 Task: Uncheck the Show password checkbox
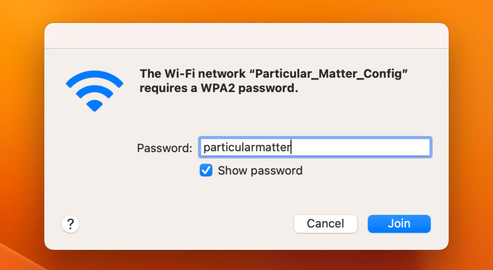click(x=206, y=170)
